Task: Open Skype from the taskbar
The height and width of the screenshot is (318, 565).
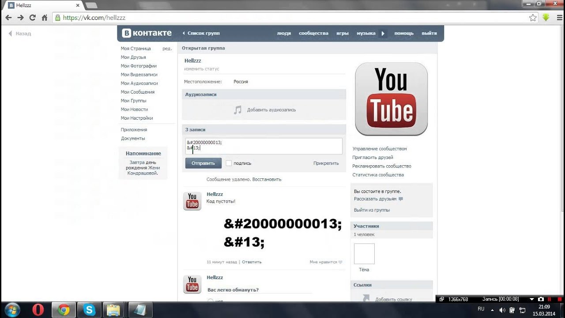Action: [x=89, y=310]
